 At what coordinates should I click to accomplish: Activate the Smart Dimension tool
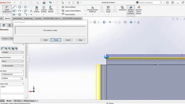pyautogui.click(x=7, y=9)
